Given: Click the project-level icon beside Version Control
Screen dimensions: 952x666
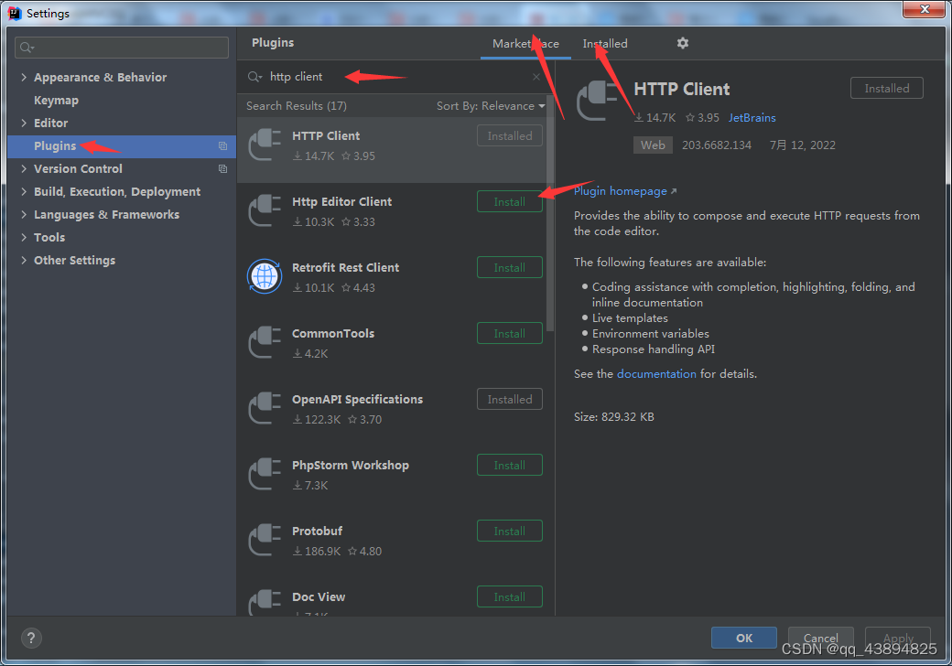Looking at the screenshot, I should click(x=222, y=169).
